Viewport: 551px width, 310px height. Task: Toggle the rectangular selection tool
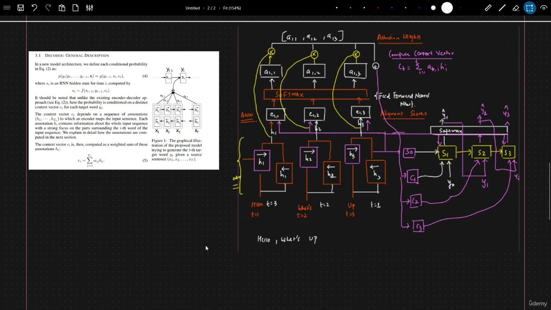tap(529, 8)
